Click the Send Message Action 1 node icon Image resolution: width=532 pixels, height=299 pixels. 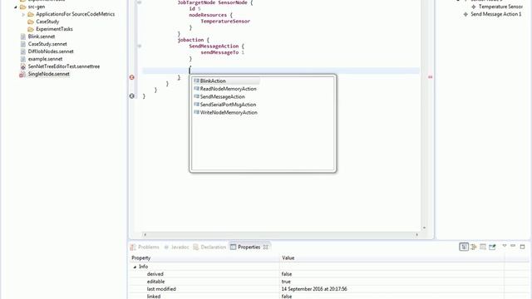(x=465, y=14)
